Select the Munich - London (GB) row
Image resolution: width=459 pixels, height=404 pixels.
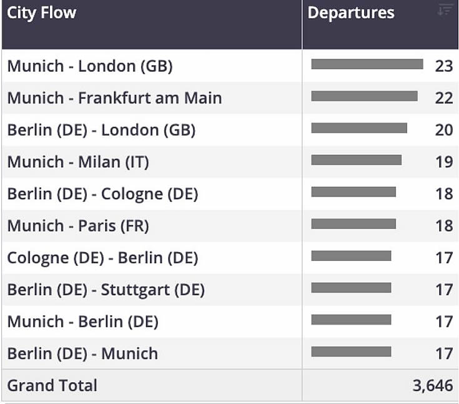tap(230, 66)
